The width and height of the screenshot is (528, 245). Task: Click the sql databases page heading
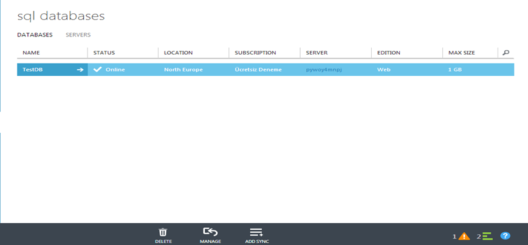[x=61, y=16]
